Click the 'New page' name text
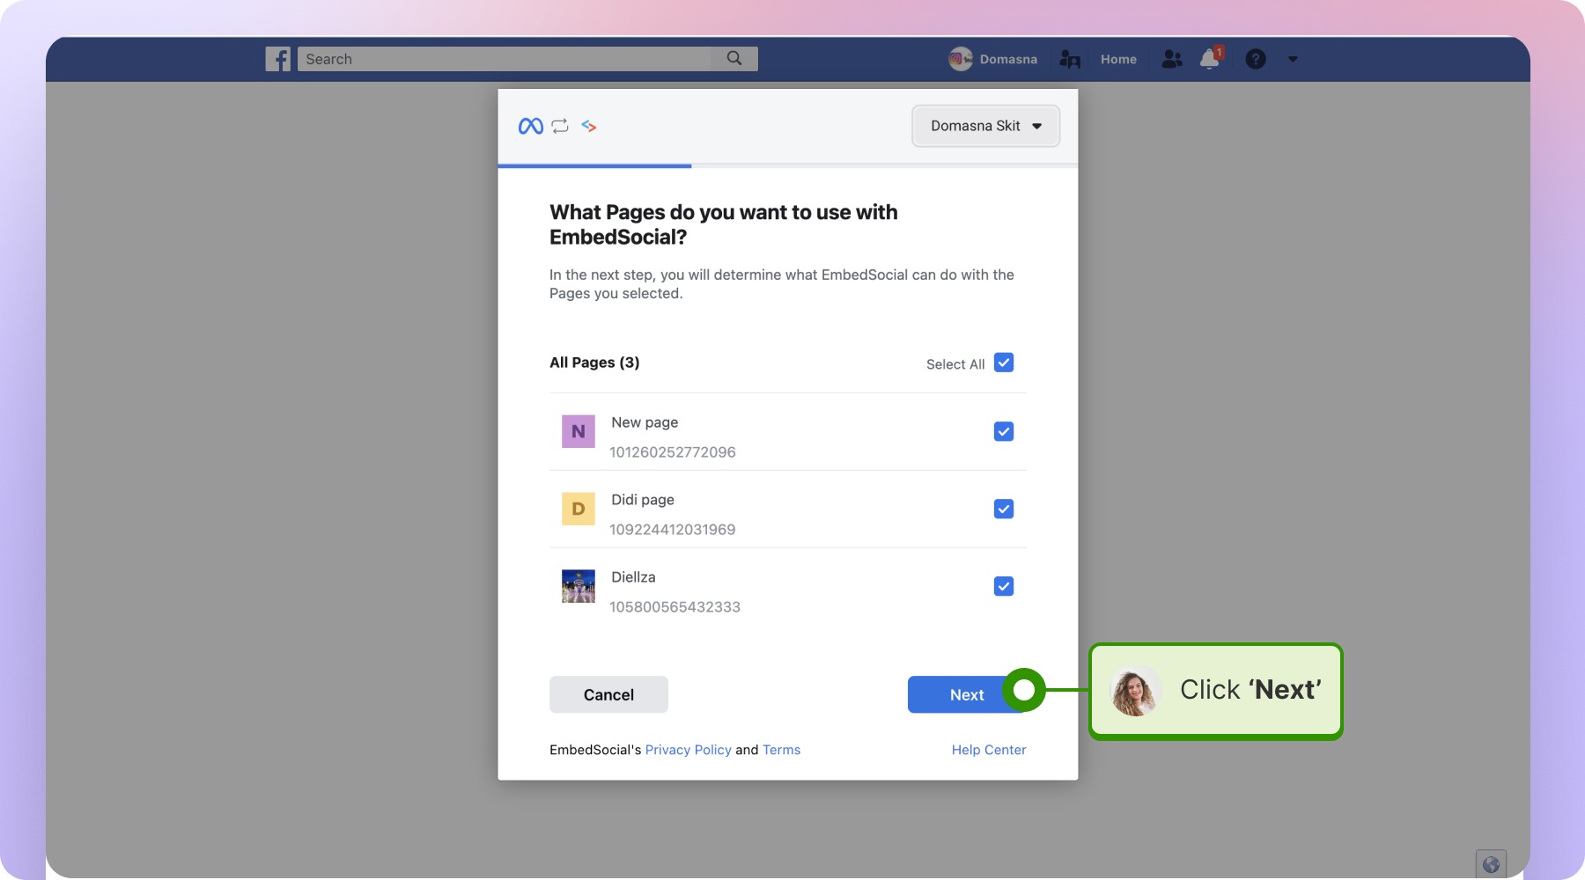 tap(645, 422)
